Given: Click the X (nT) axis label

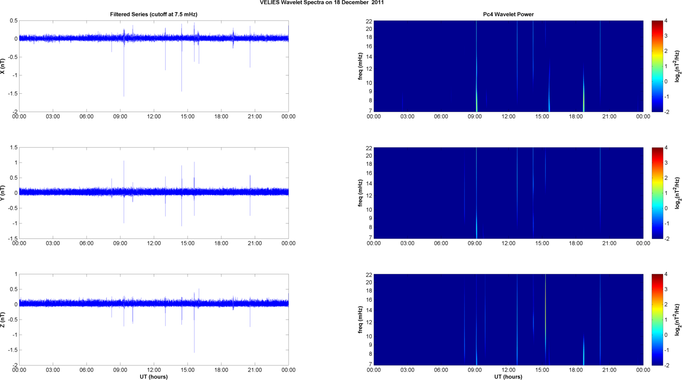Looking at the screenshot, I should coord(3,66).
